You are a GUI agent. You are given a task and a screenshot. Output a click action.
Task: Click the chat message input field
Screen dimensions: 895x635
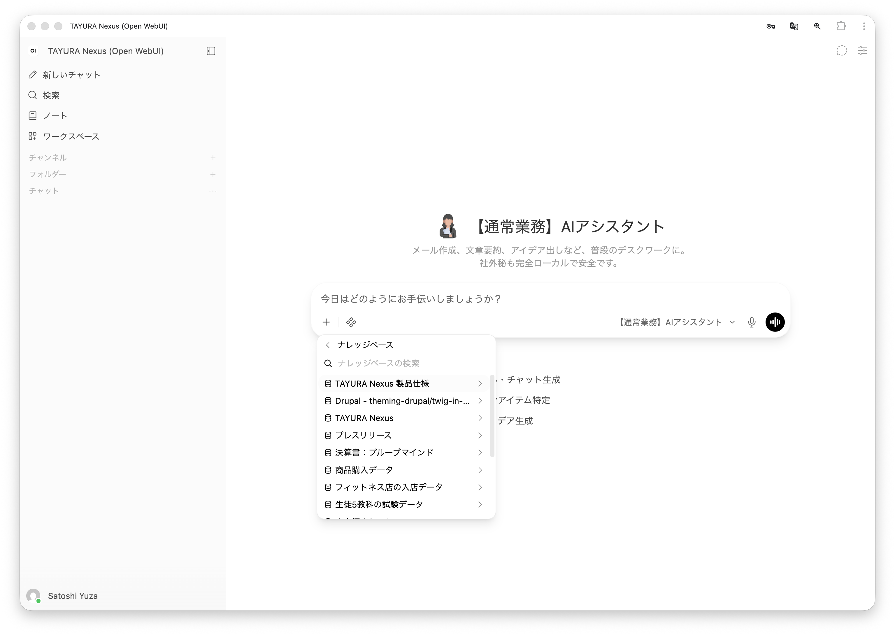pos(550,299)
